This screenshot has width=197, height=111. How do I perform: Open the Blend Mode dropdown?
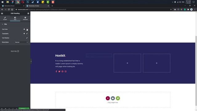point(21,42)
